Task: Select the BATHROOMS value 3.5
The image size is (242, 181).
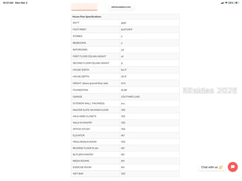Action: 122,50
